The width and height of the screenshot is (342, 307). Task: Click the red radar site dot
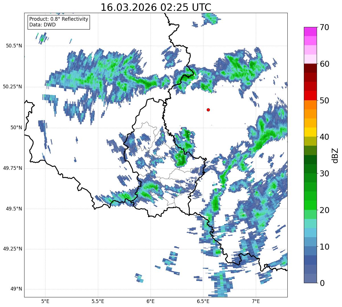tap(208, 110)
